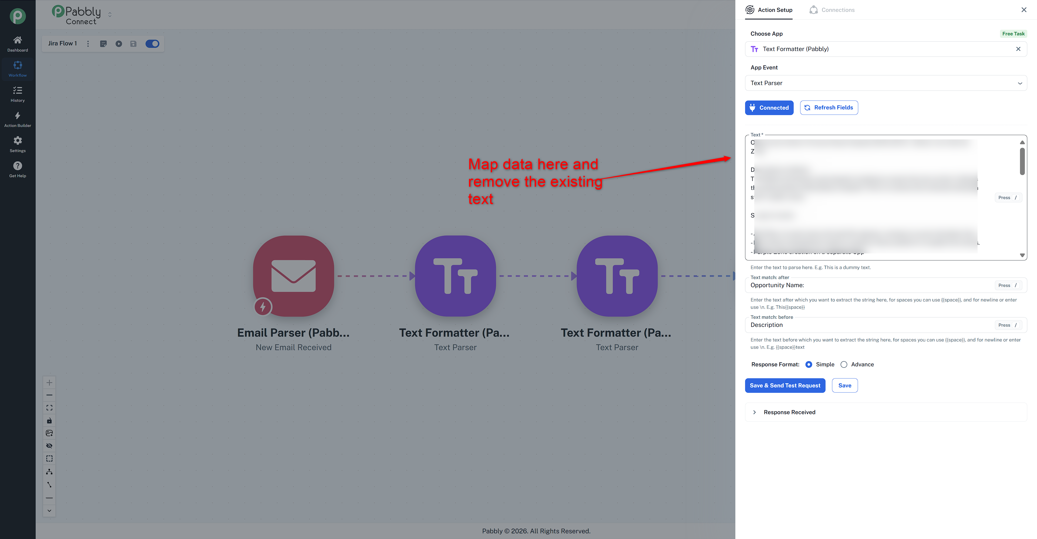Run the workflow with the play icon

(119, 43)
